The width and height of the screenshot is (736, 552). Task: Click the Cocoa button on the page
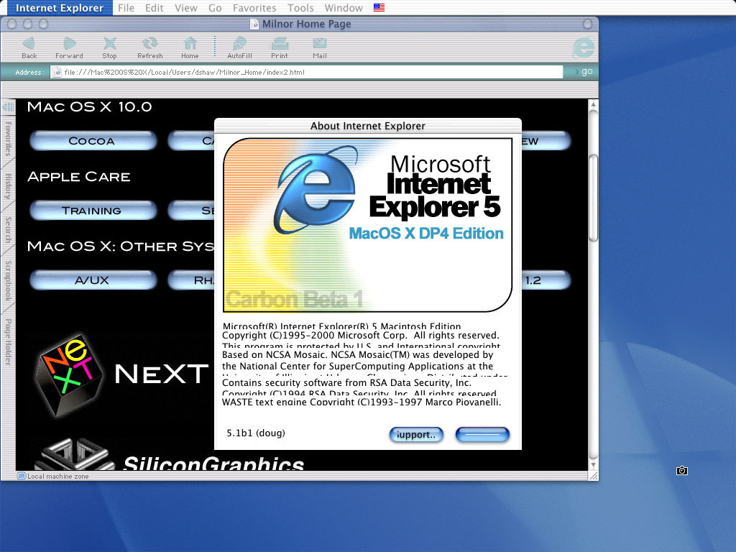click(x=93, y=141)
